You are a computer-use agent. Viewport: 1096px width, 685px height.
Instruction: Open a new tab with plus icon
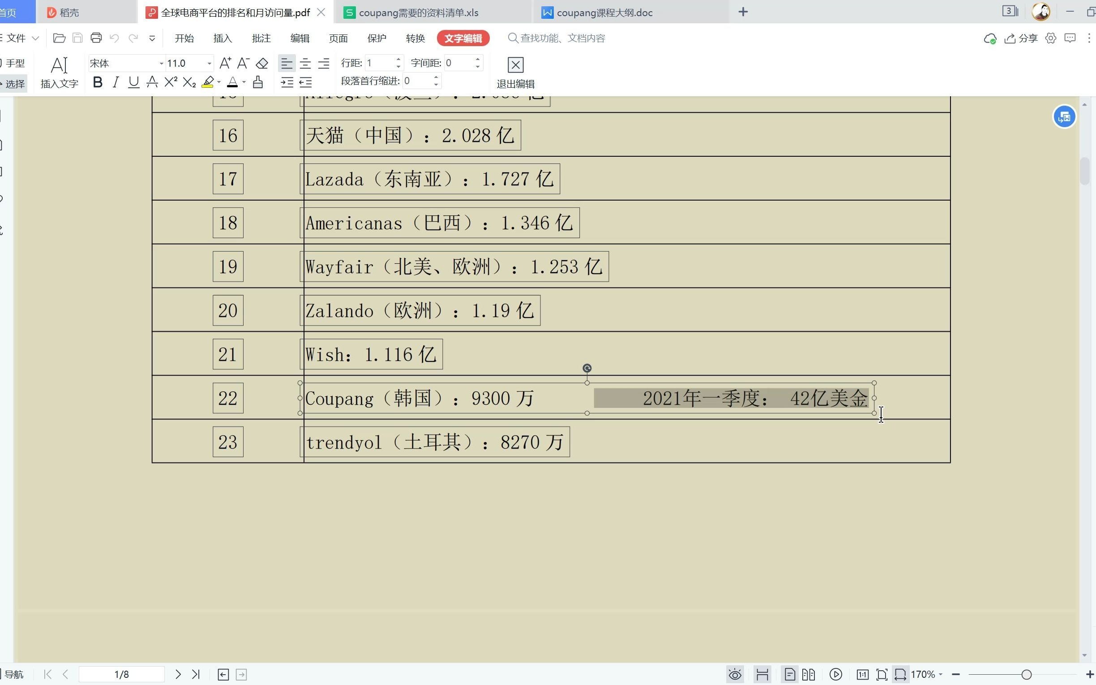pyautogui.click(x=743, y=12)
